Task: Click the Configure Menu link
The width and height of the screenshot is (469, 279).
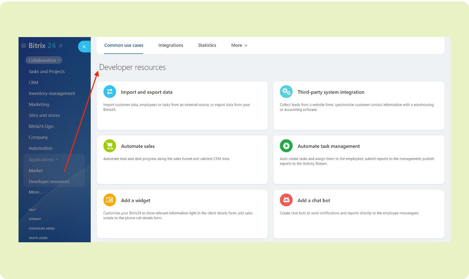Action: coord(42,228)
